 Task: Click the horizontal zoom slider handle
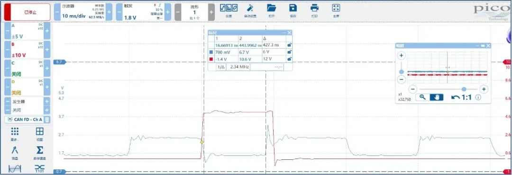click(464, 89)
